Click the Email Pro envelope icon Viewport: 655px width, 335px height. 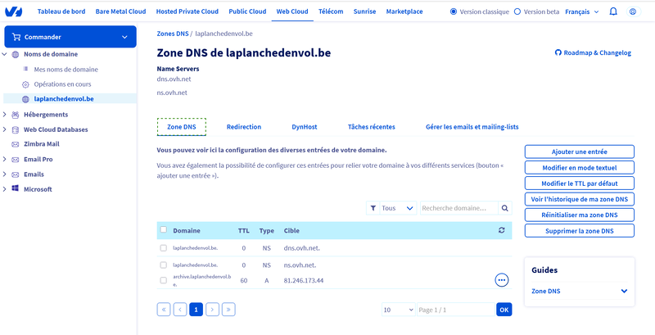tap(16, 160)
